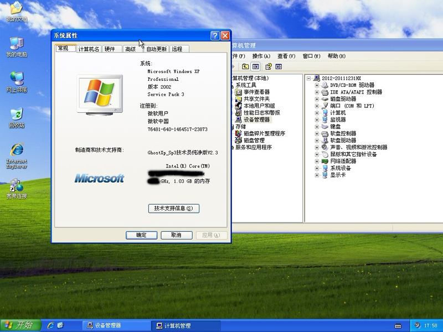The height and width of the screenshot is (332, 443).
Task: Click the 系统属性 dialog title bar
Action: pyautogui.click(x=131, y=35)
